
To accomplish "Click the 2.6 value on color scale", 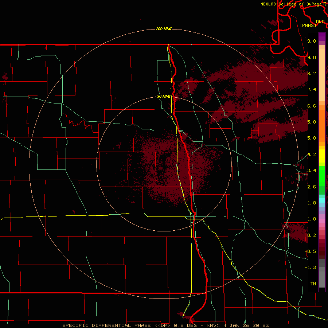I will 312,187.
